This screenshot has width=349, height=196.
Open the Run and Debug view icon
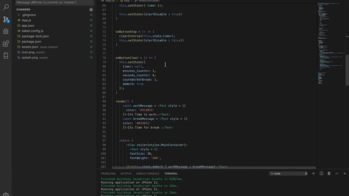click(x=6, y=32)
